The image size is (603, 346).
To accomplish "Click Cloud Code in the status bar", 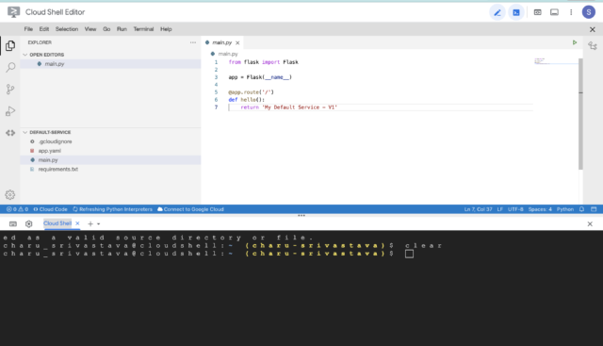I will pyautogui.click(x=50, y=209).
